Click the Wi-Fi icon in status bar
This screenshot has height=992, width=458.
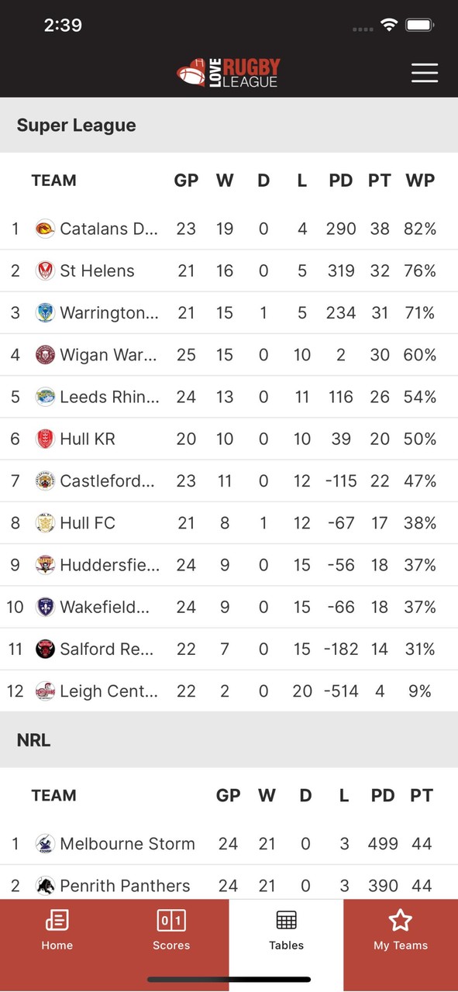tap(389, 24)
